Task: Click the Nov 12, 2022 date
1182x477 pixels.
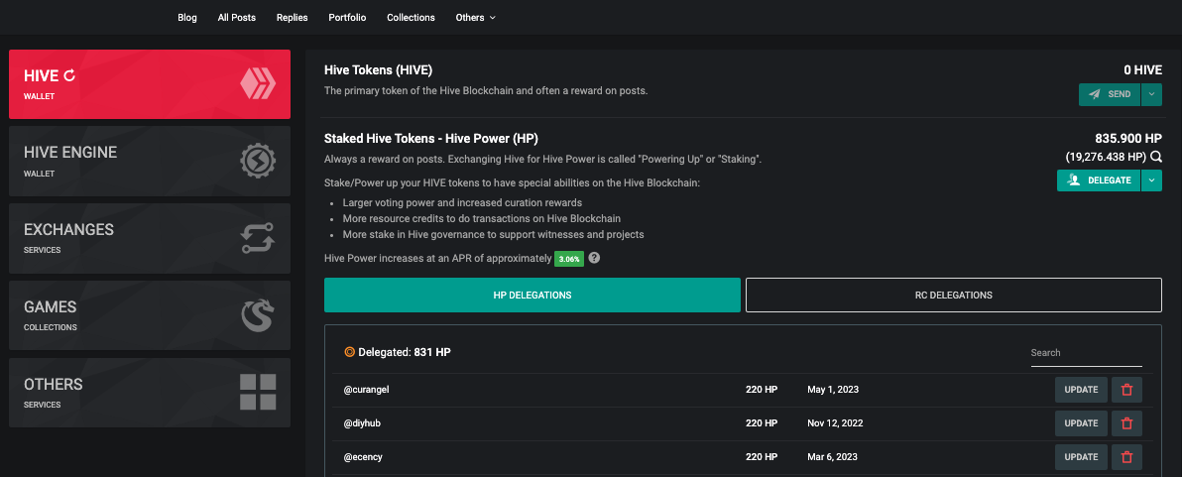Action: pos(835,423)
